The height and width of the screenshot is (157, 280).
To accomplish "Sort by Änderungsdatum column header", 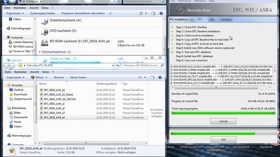I will 107,84.
